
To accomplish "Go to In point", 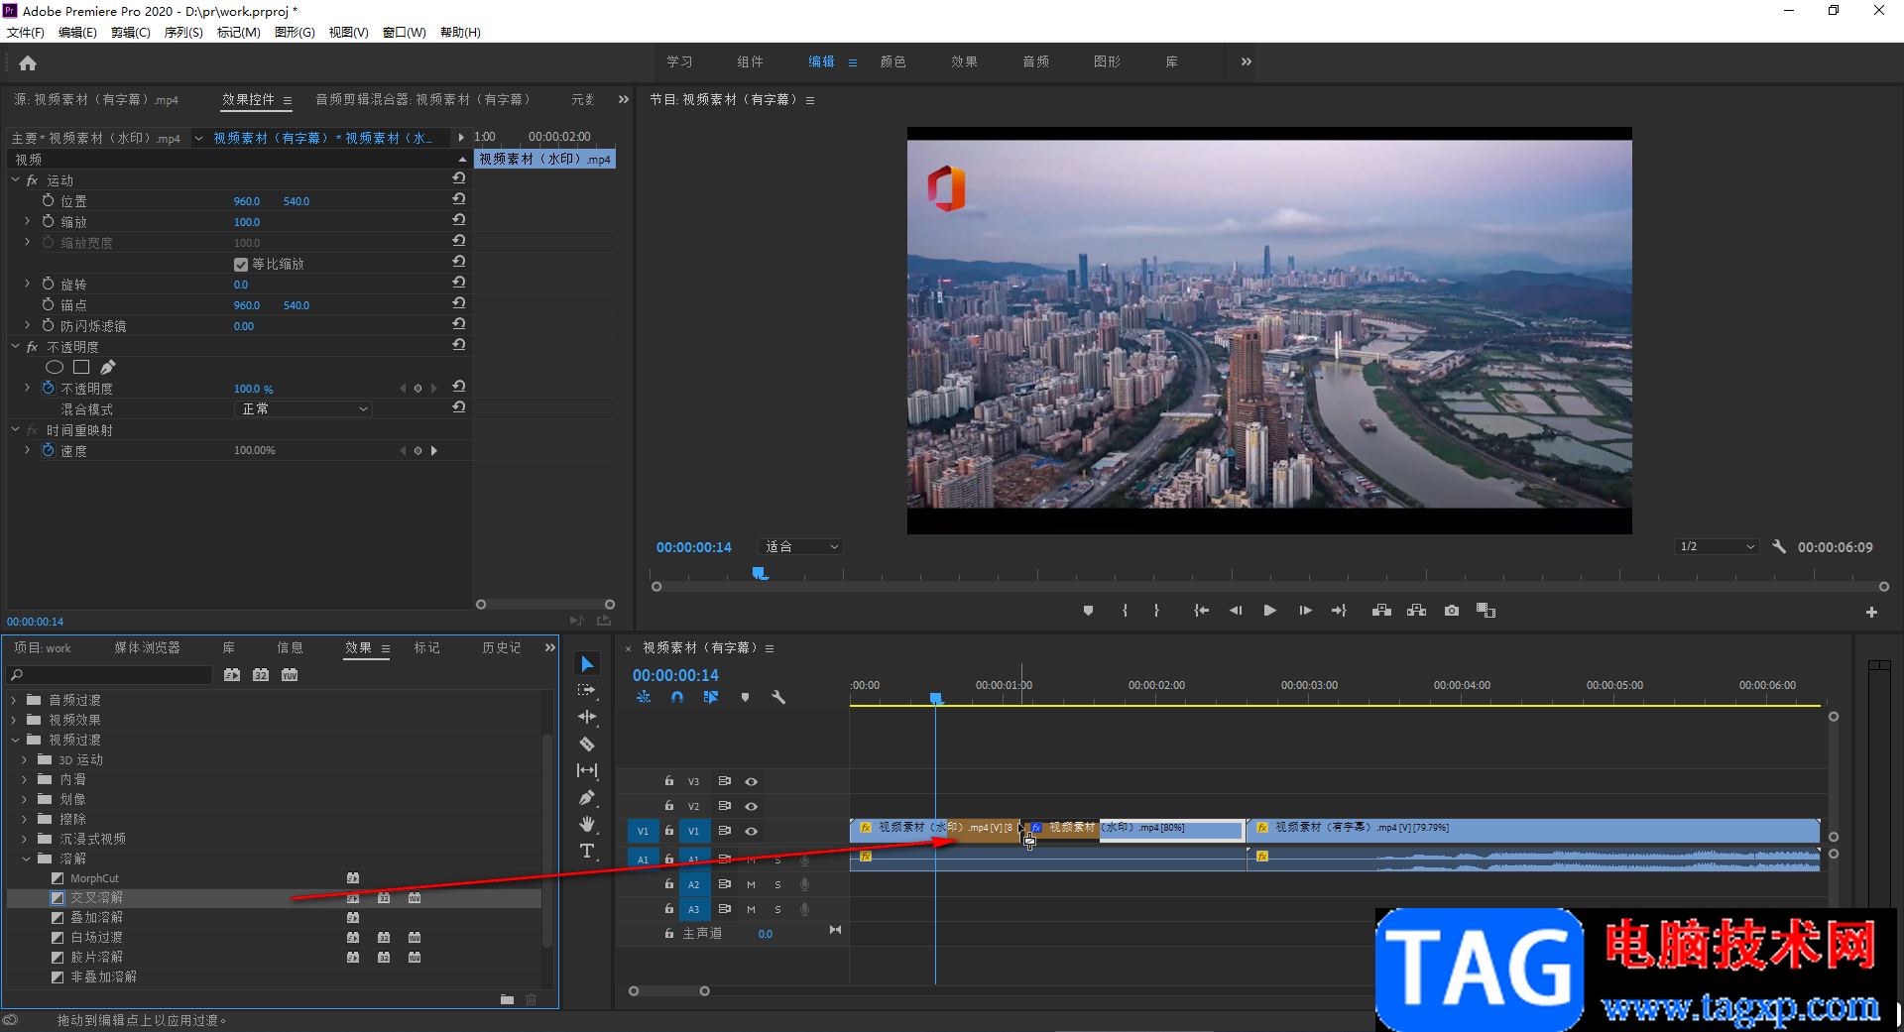I will pos(1201,611).
